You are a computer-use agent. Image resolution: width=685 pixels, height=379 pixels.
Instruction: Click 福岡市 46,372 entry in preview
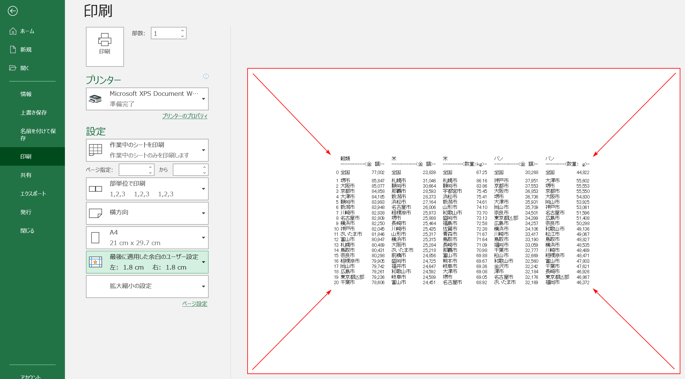point(567,282)
